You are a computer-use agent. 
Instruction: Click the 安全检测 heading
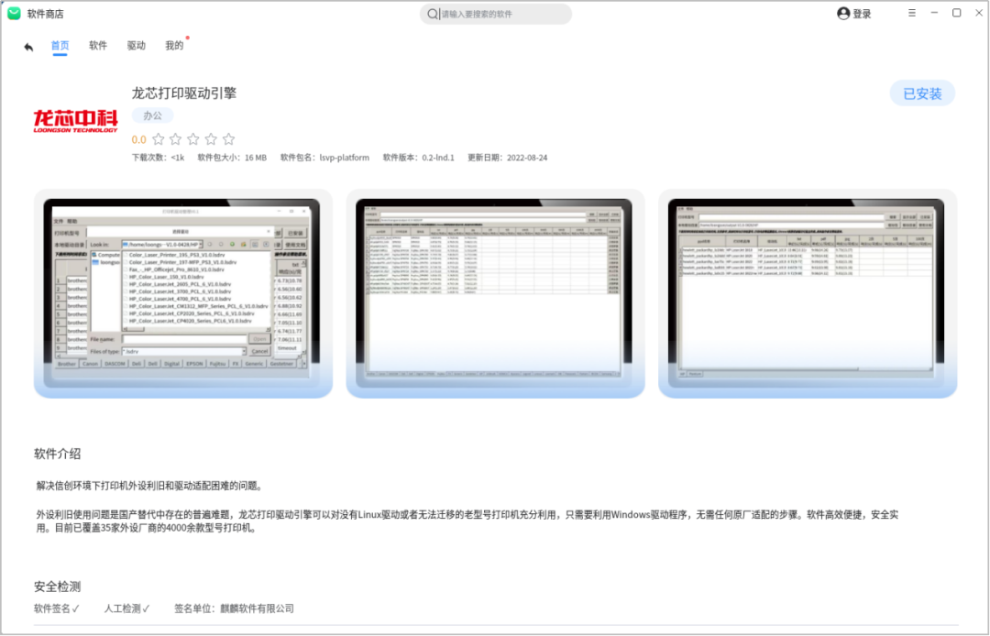(x=58, y=587)
